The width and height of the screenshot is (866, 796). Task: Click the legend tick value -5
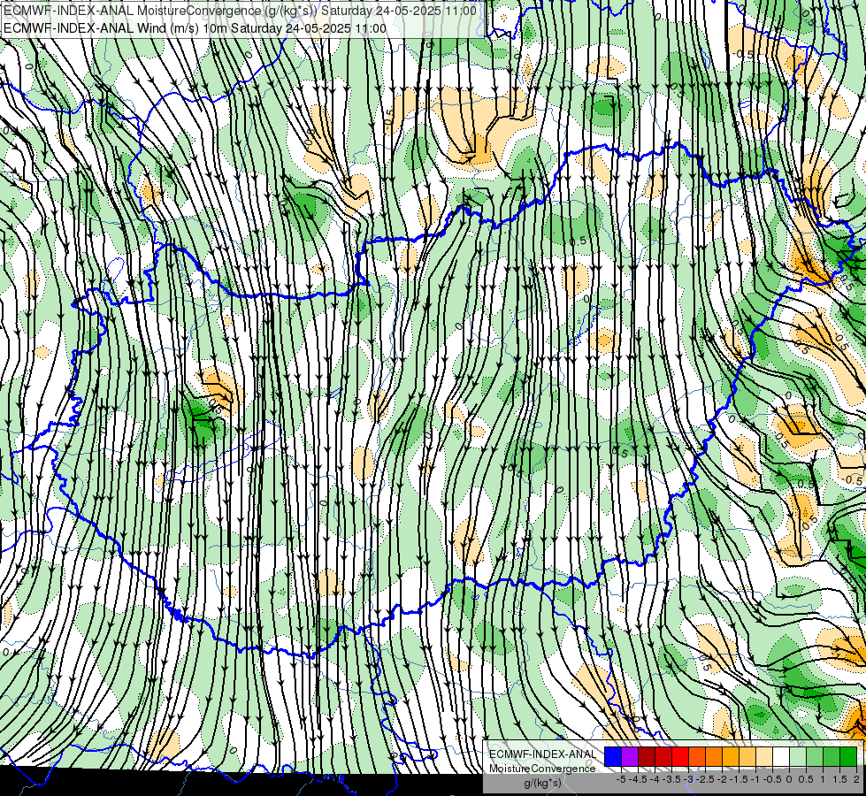click(621, 779)
